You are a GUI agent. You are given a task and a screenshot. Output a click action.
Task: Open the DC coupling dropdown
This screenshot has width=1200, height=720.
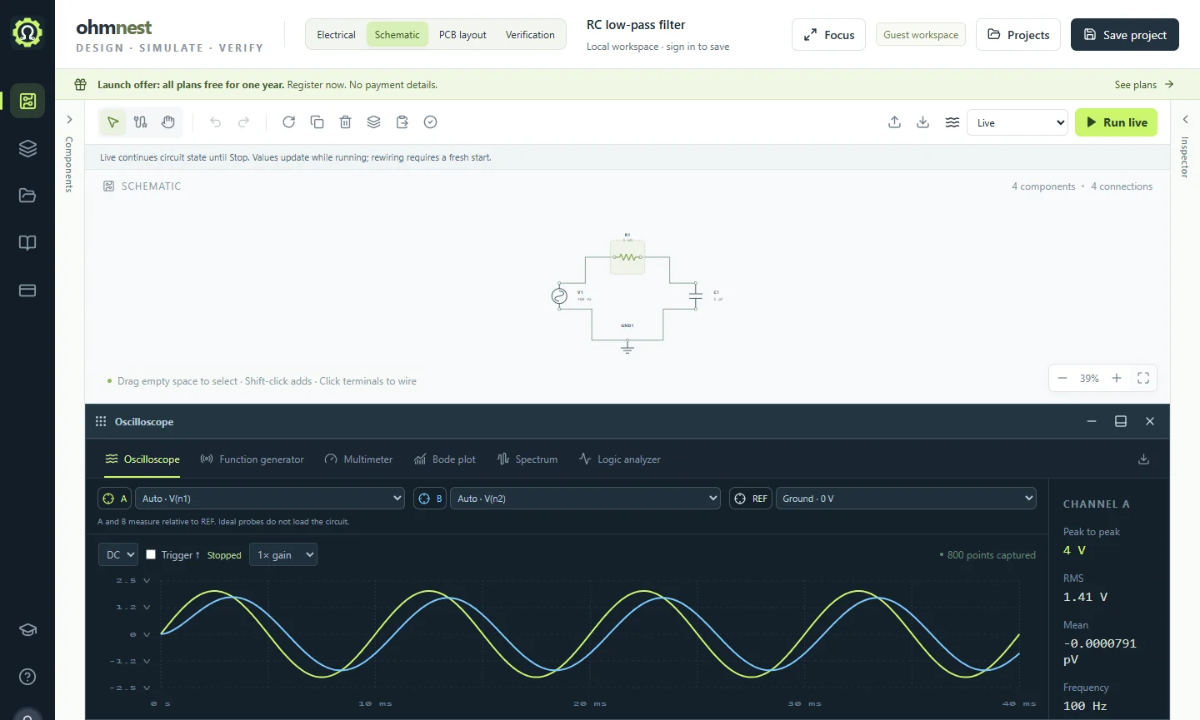coord(117,554)
